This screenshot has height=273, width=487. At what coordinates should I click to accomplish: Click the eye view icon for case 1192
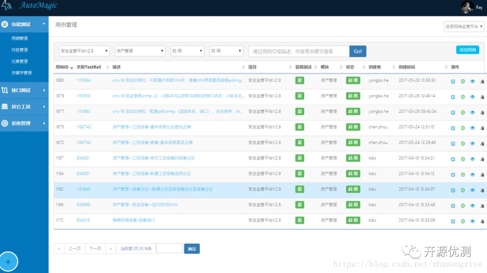pyautogui.click(x=473, y=190)
